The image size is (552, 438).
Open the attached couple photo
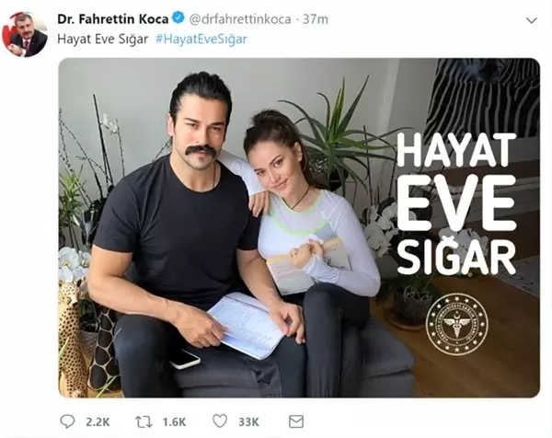pyautogui.click(x=299, y=228)
